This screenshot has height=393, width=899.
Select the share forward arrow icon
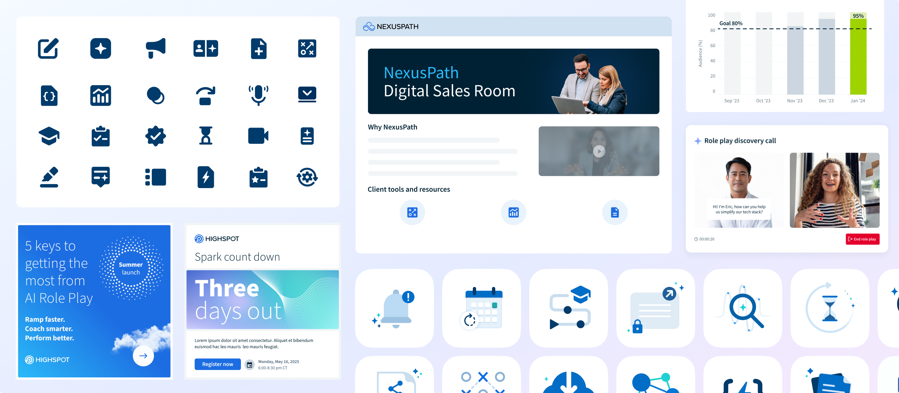pos(206,95)
